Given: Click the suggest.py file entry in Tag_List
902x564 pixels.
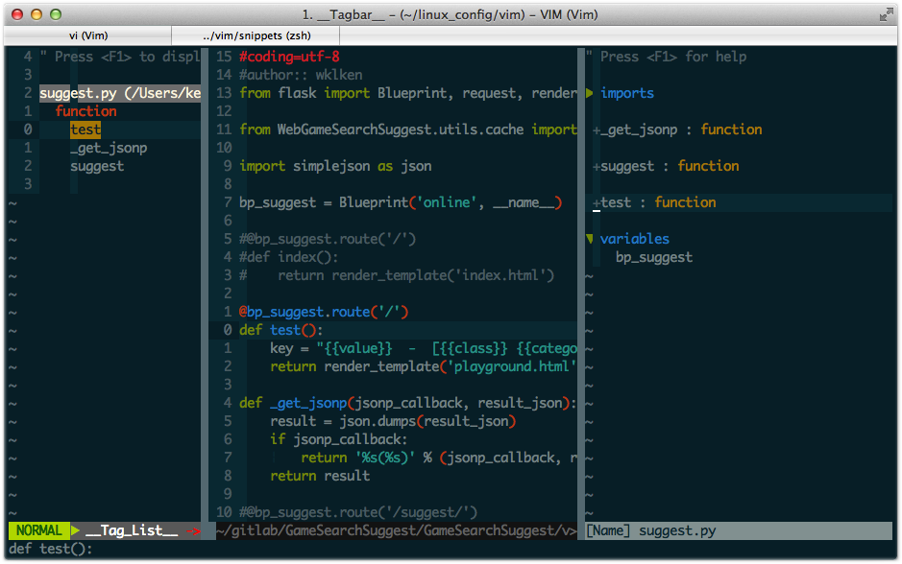Looking at the screenshot, I should pyautogui.click(x=120, y=93).
